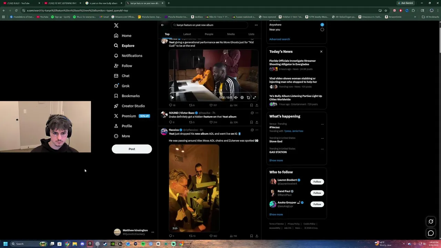This screenshot has width=441, height=248.
Task: Reply to the Victor Baez post
Action: (x=171, y=122)
